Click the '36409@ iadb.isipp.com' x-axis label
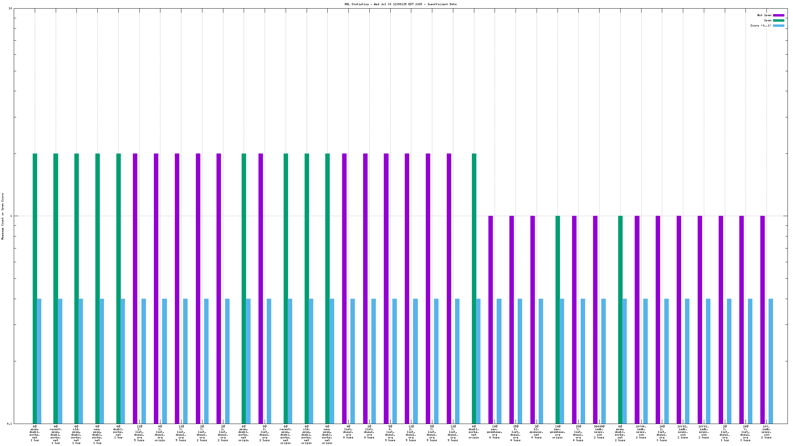 pos(599,432)
